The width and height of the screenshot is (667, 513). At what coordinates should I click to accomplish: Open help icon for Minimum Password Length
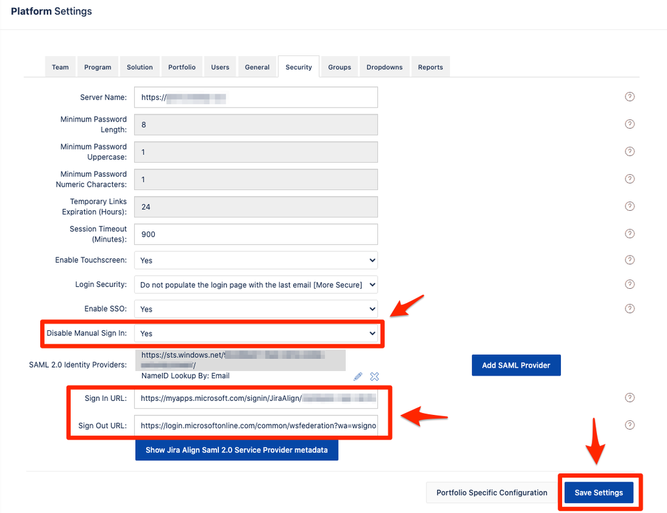tap(630, 124)
